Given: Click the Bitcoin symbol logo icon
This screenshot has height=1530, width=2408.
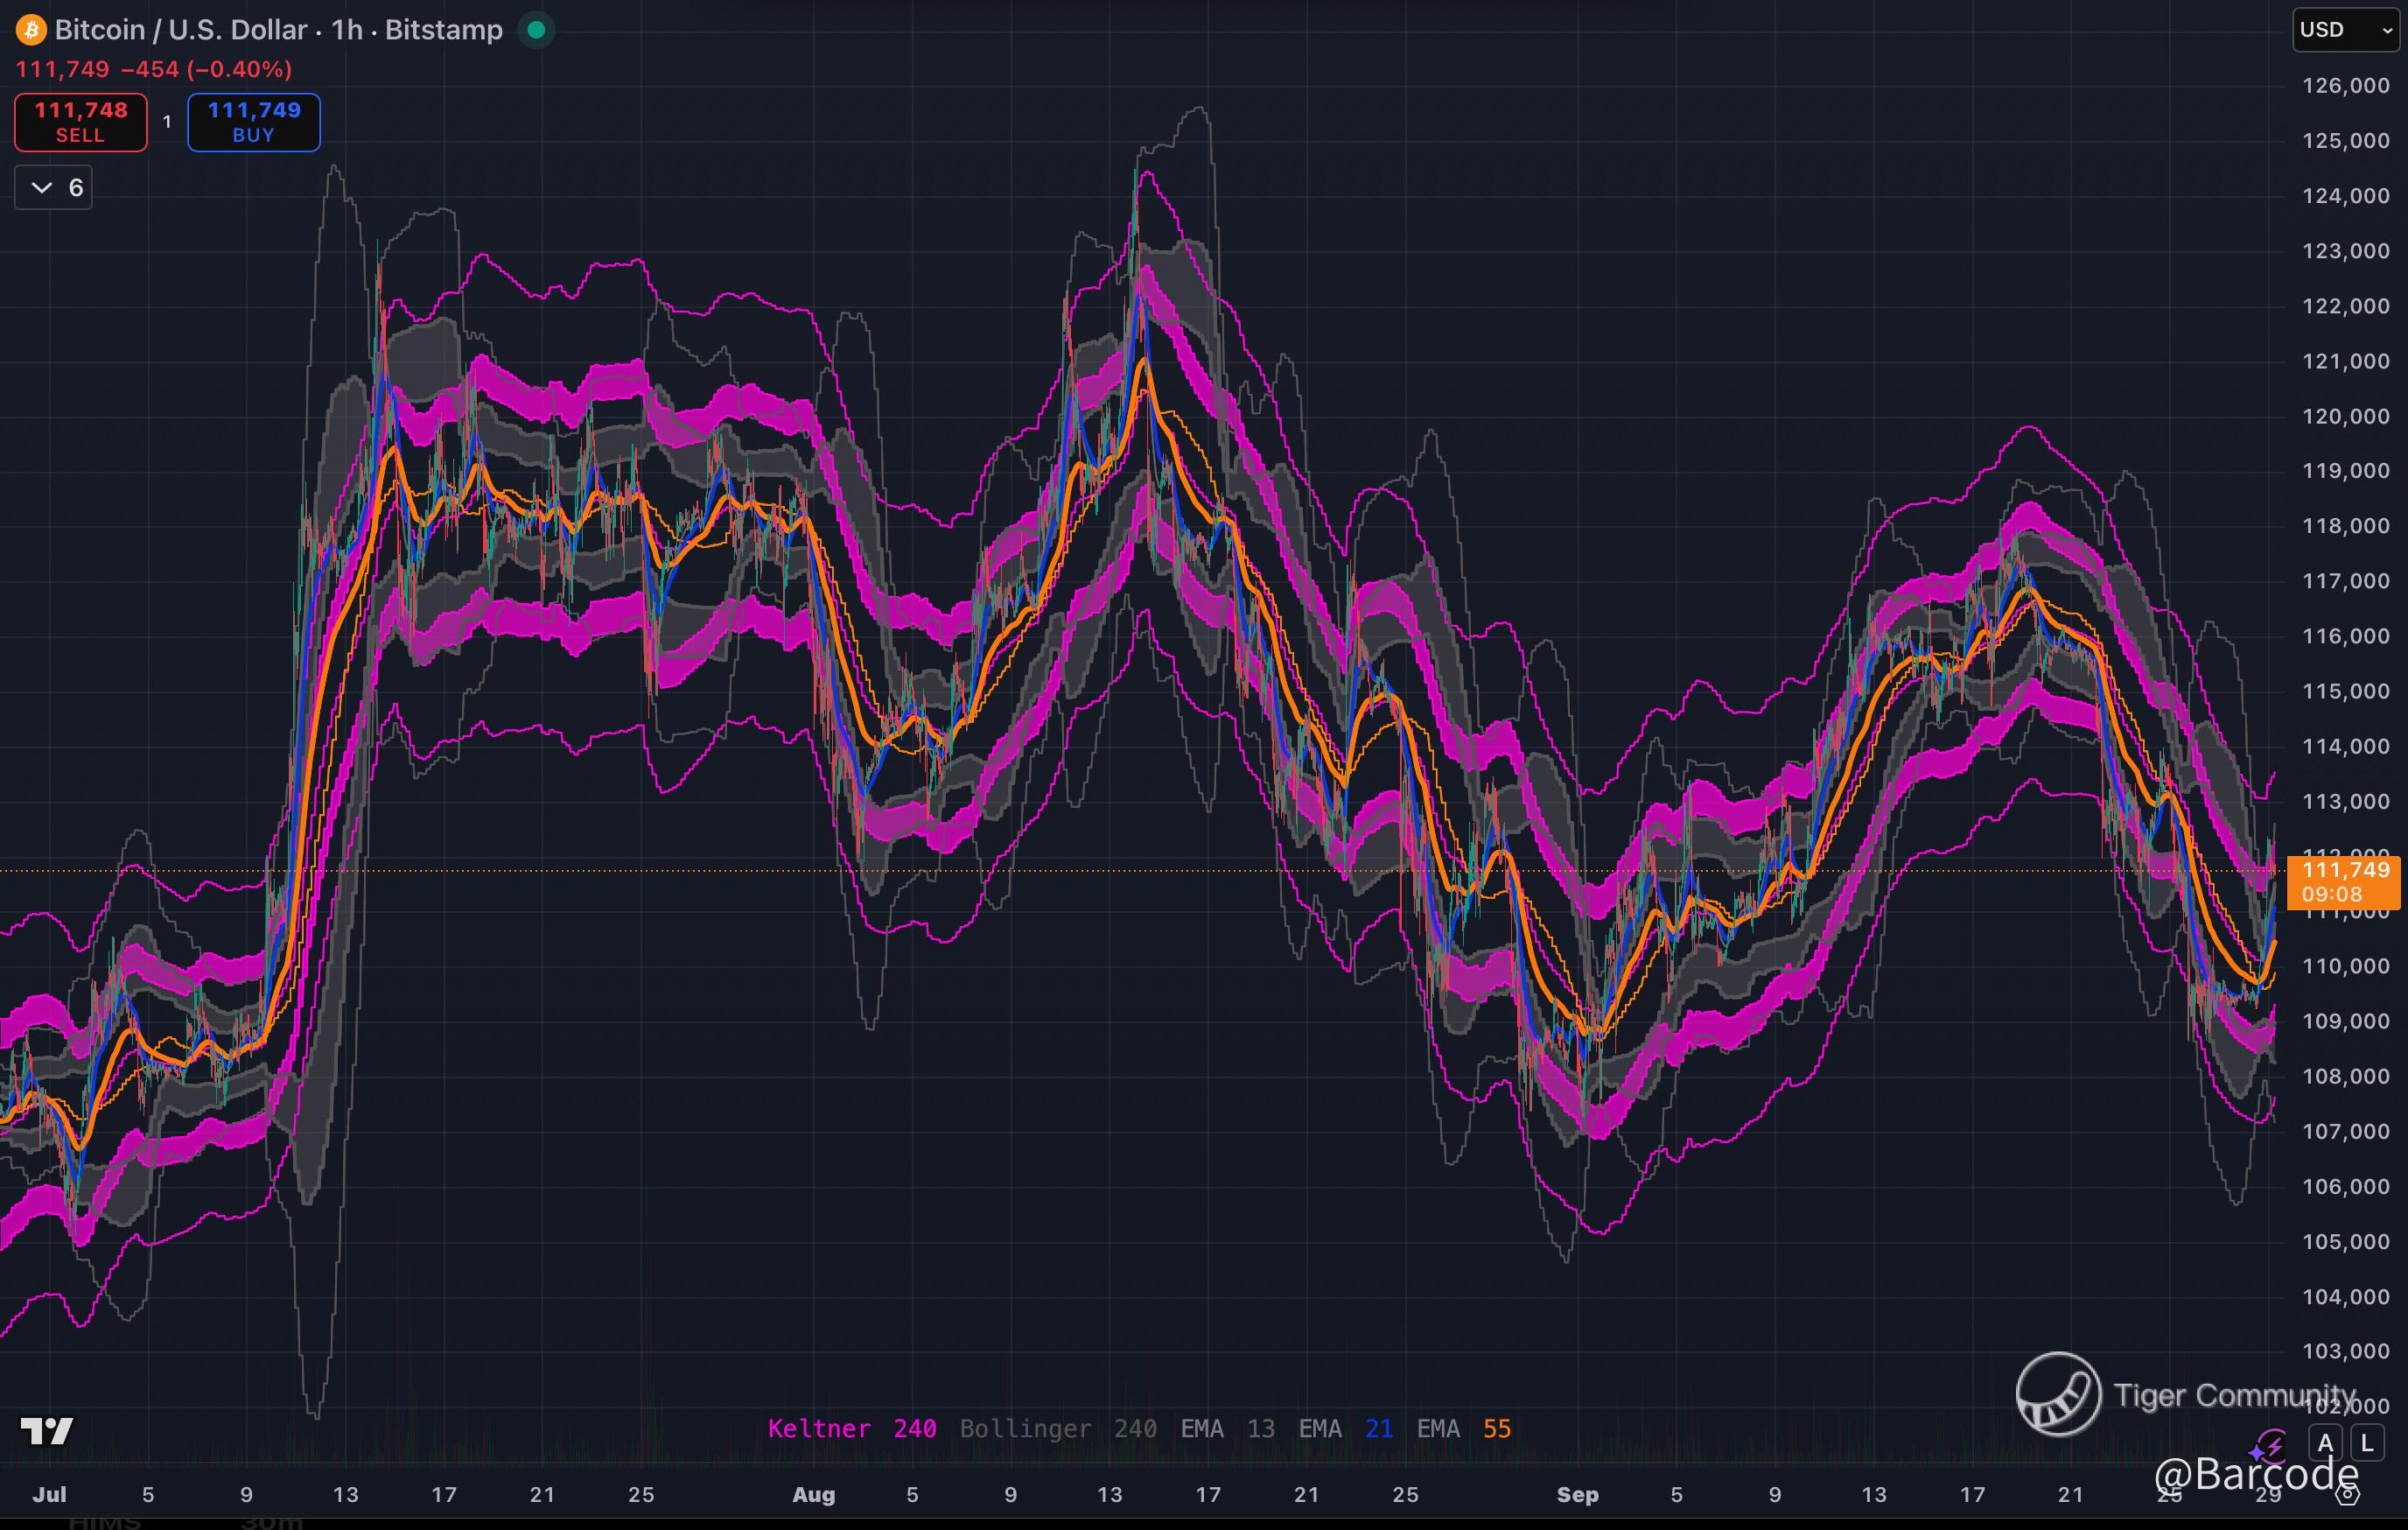Looking at the screenshot, I should tap(31, 30).
